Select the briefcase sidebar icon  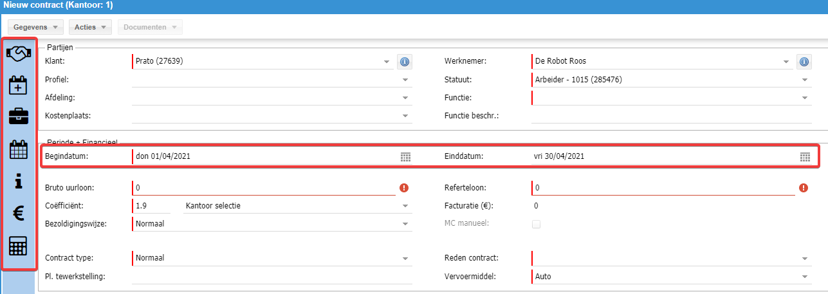[19, 116]
